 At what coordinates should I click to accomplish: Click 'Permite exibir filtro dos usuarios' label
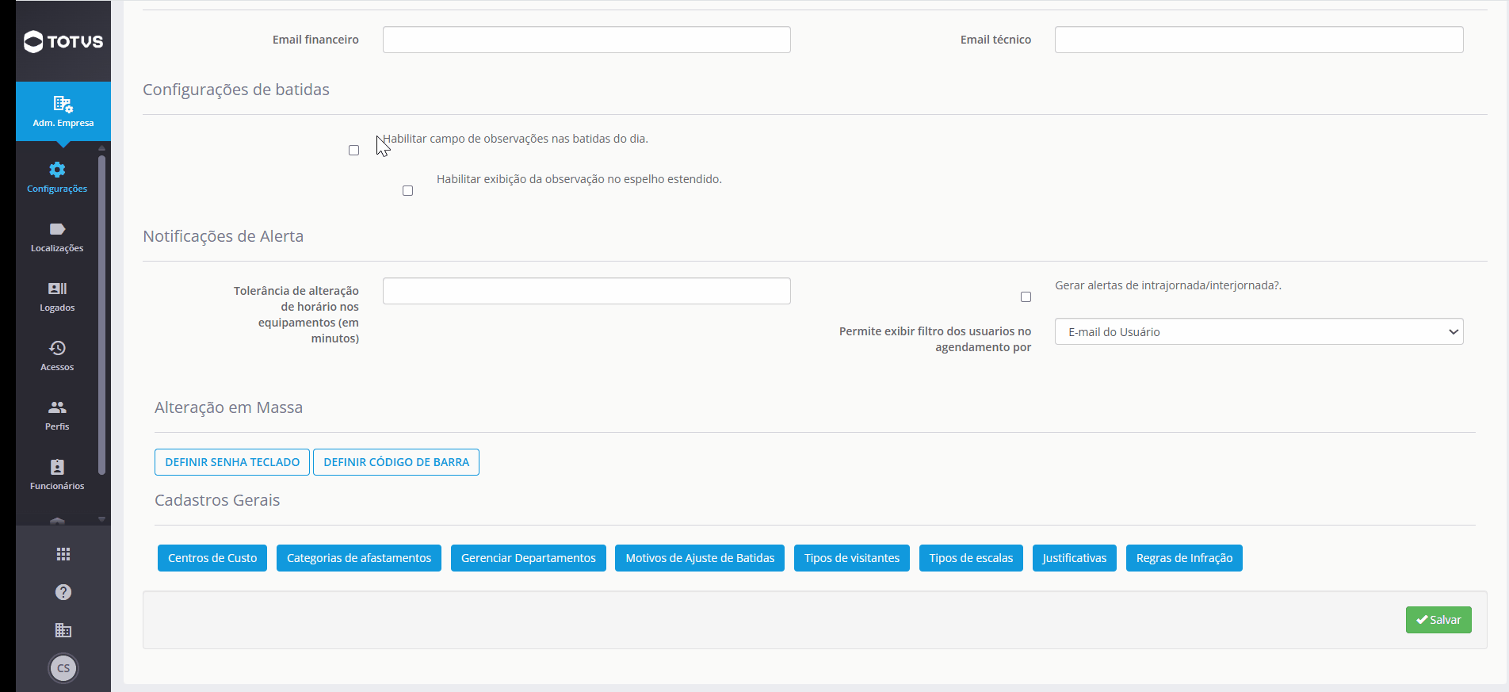pyautogui.click(x=935, y=339)
